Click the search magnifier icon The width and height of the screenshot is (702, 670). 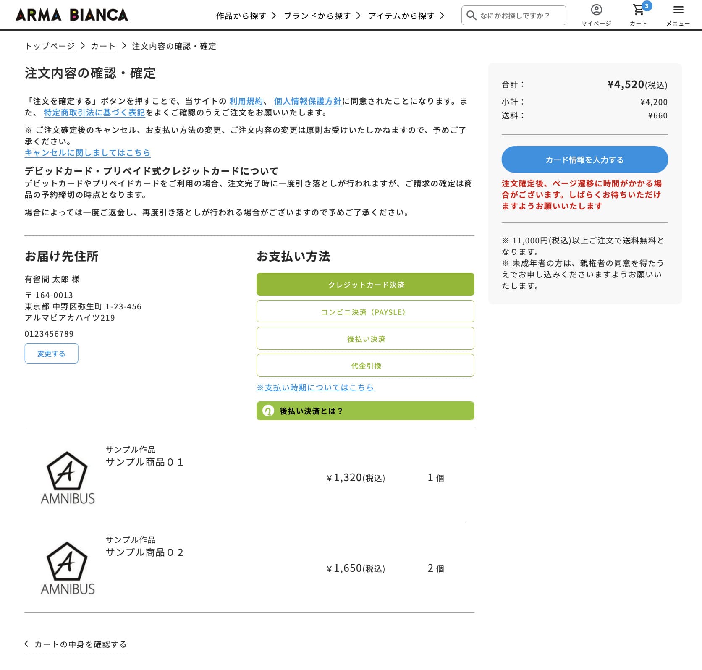tap(471, 16)
